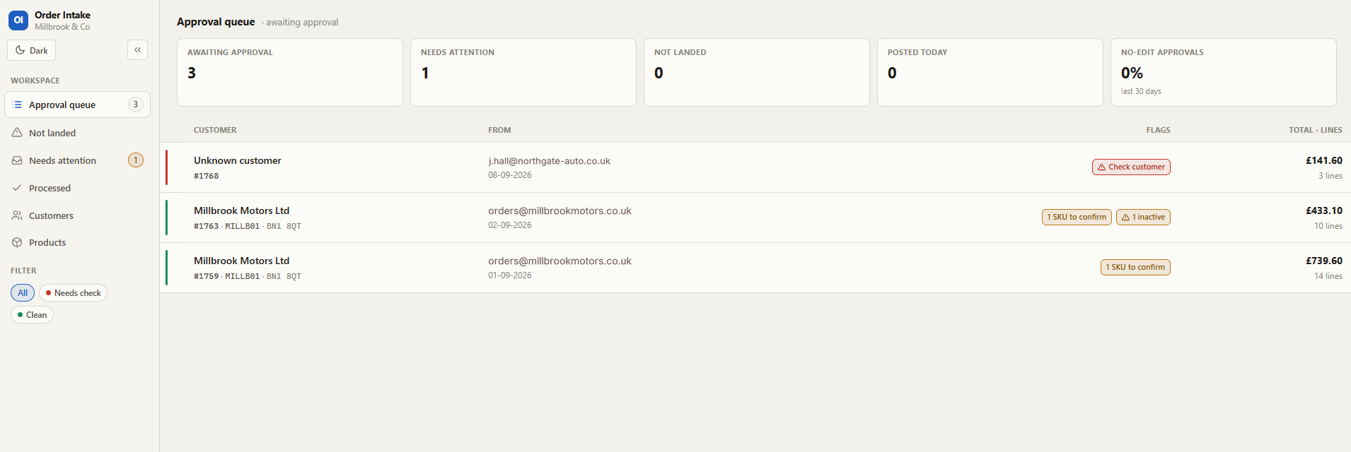Click the Flags column header
This screenshot has width=1351, height=452.
[1159, 130]
